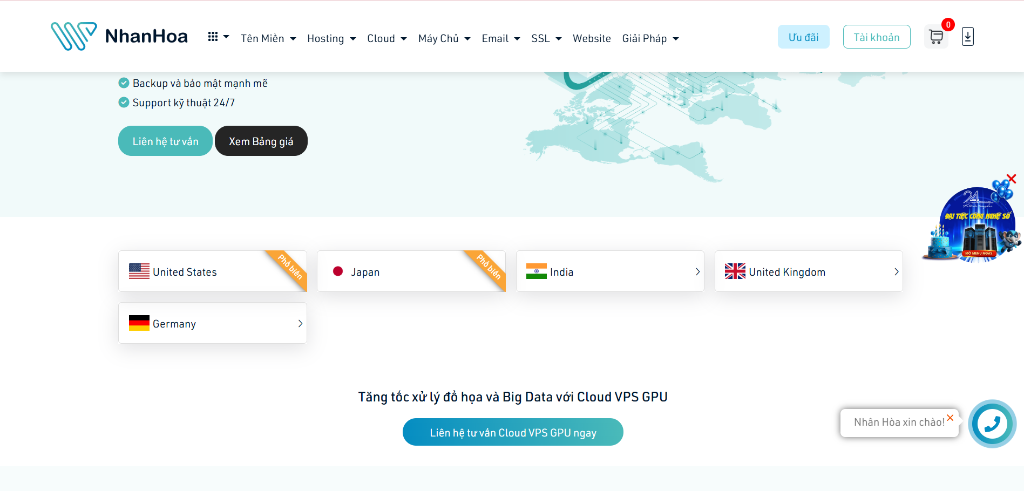Open the Tên Miền dropdown menu
Screen dimensions: 1024x491
(268, 38)
